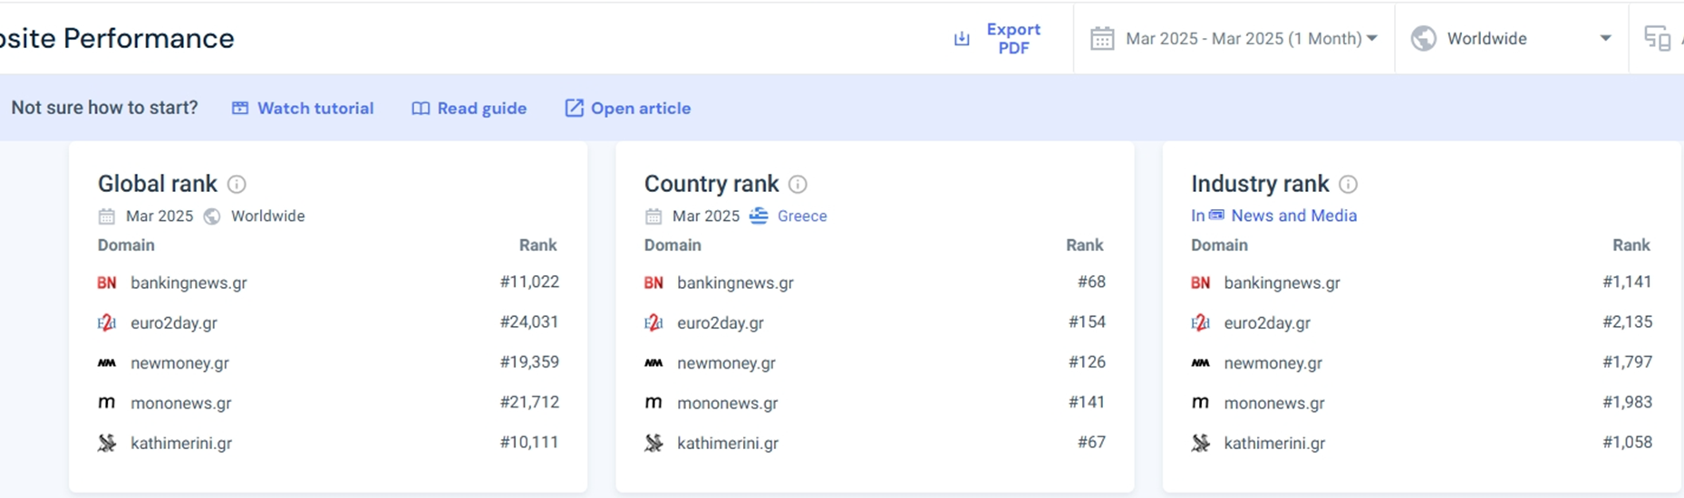The height and width of the screenshot is (498, 1684).
Task: Open the Watch tutorial link
Action: click(303, 109)
